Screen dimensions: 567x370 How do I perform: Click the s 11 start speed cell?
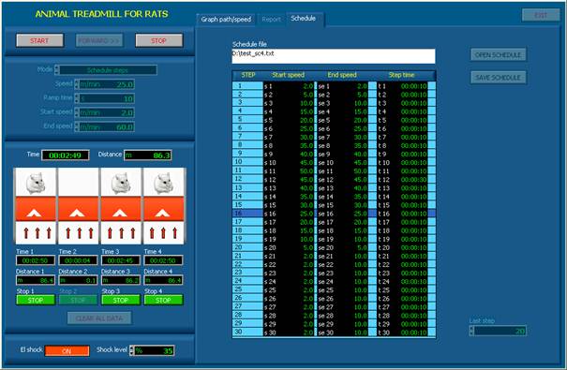click(289, 170)
